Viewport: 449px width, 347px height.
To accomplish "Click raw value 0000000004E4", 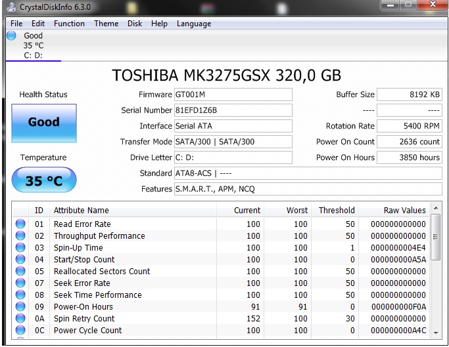I will [x=398, y=247].
